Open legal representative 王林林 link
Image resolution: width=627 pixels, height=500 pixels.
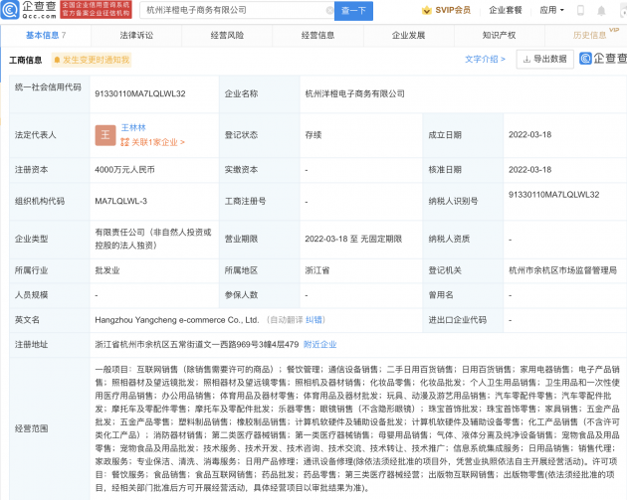coord(133,128)
